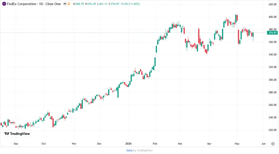Click the orange D delayed-data indicator
This screenshot has height=154, width=279.
point(69,4)
